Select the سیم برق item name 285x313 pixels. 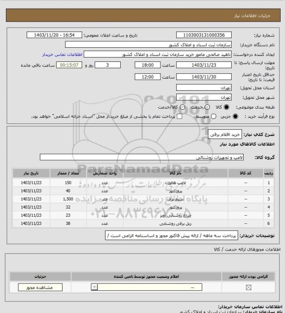[176, 199]
